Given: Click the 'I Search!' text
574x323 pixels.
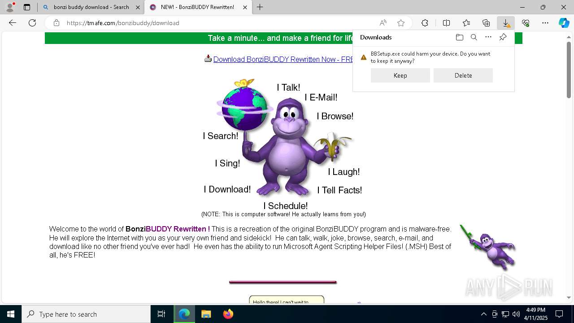Looking at the screenshot, I should 221,136.
